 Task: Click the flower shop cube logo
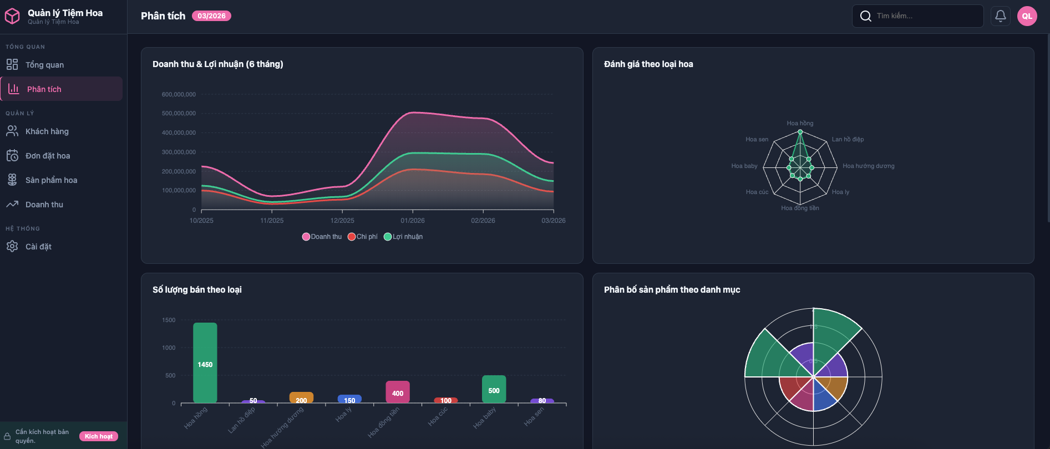[x=12, y=16]
